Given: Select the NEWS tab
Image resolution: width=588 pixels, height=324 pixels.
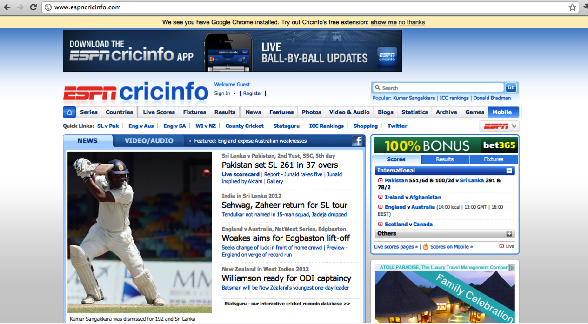Looking at the screenshot, I should pyautogui.click(x=87, y=141).
